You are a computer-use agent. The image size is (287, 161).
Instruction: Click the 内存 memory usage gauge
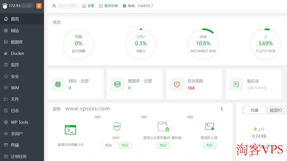pos(203,44)
